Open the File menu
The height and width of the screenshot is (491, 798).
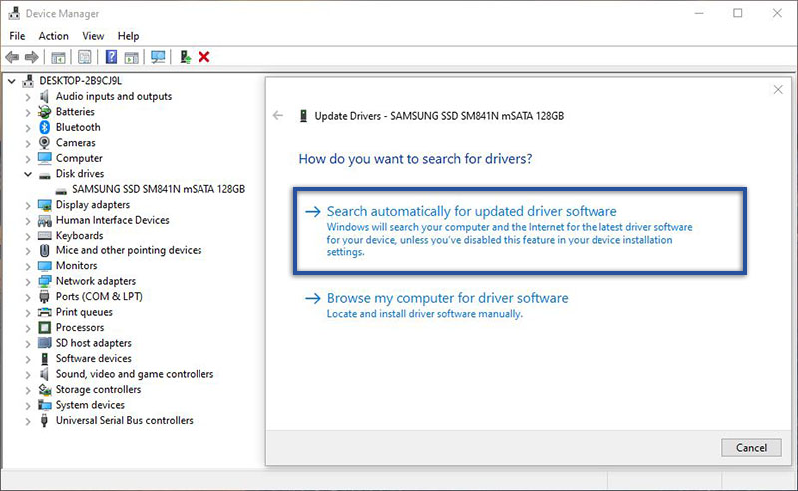click(17, 36)
